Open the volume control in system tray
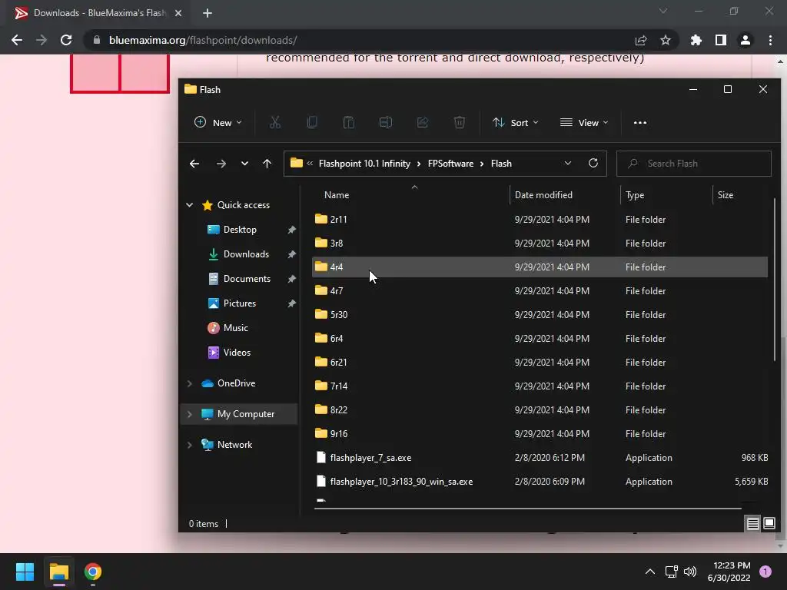This screenshot has width=787, height=590. [690, 572]
